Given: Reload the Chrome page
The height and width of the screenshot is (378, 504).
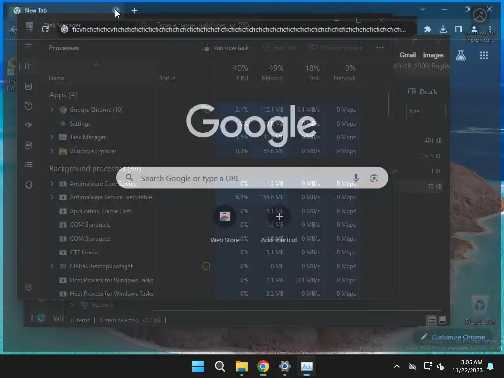Looking at the screenshot, I should [x=45, y=29].
